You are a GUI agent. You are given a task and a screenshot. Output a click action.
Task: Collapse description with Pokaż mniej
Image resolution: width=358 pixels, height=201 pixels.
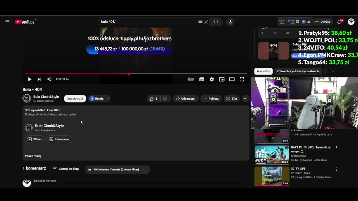(x=33, y=156)
